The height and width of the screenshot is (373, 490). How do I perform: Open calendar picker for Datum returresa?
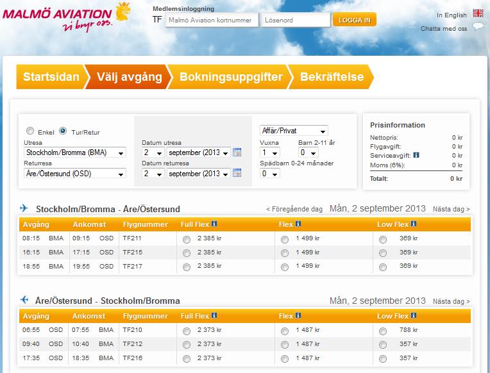237,173
